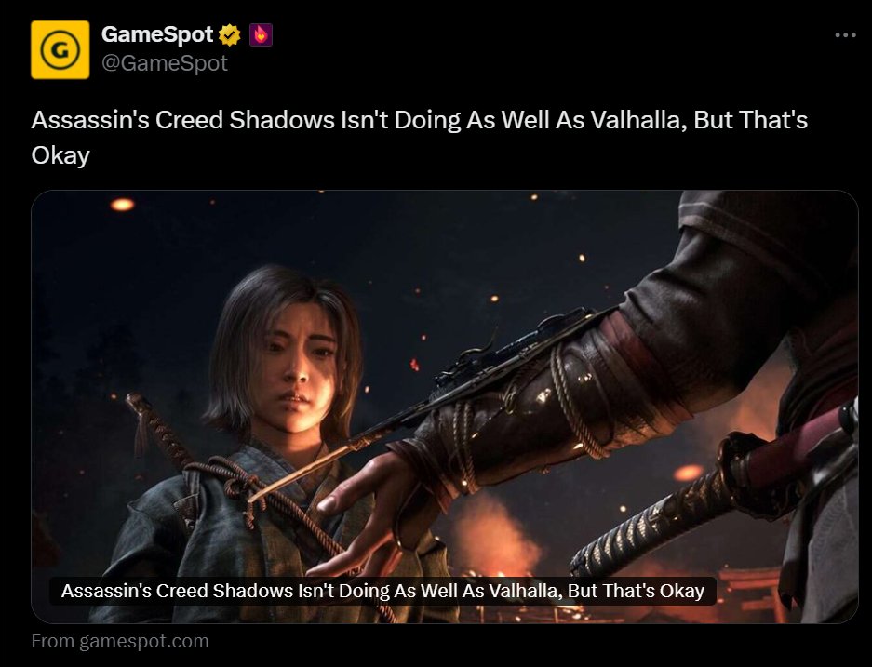Click the @GameSpot handle
The height and width of the screenshot is (667, 872).
(x=165, y=63)
